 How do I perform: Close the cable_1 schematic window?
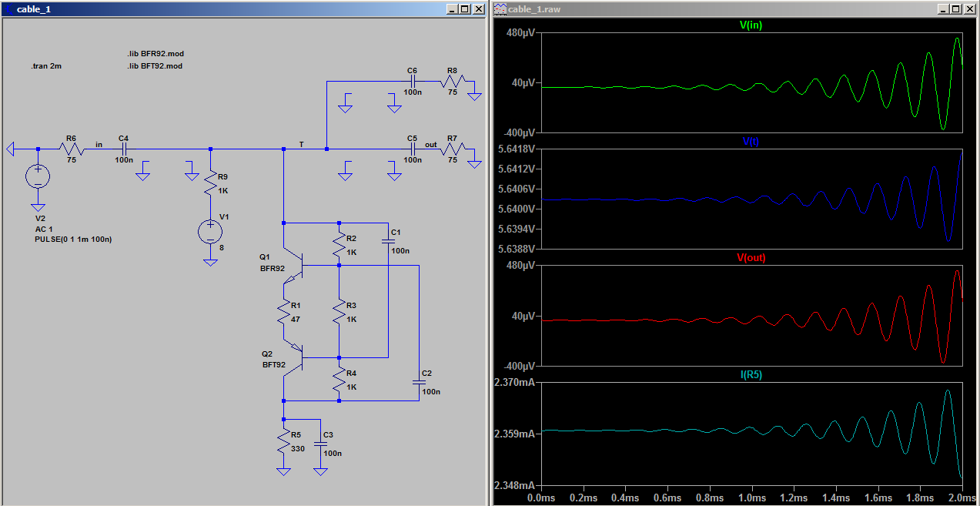pyautogui.click(x=480, y=8)
